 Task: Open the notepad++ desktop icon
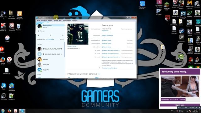click(12, 96)
